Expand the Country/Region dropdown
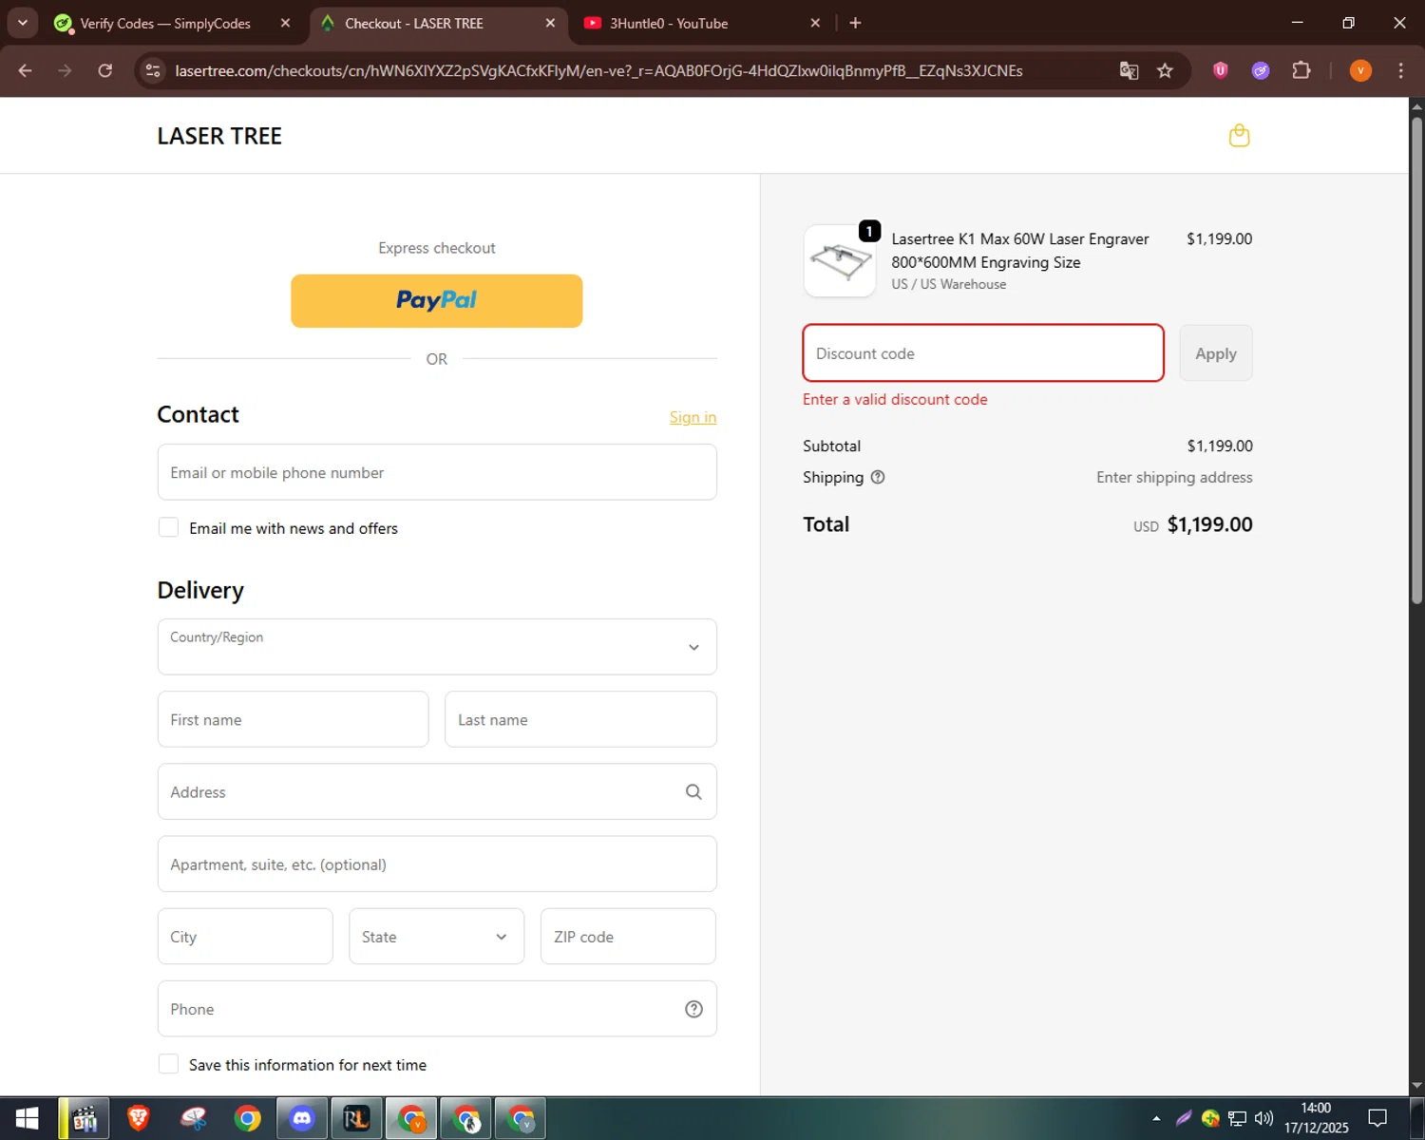 coord(437,647)
